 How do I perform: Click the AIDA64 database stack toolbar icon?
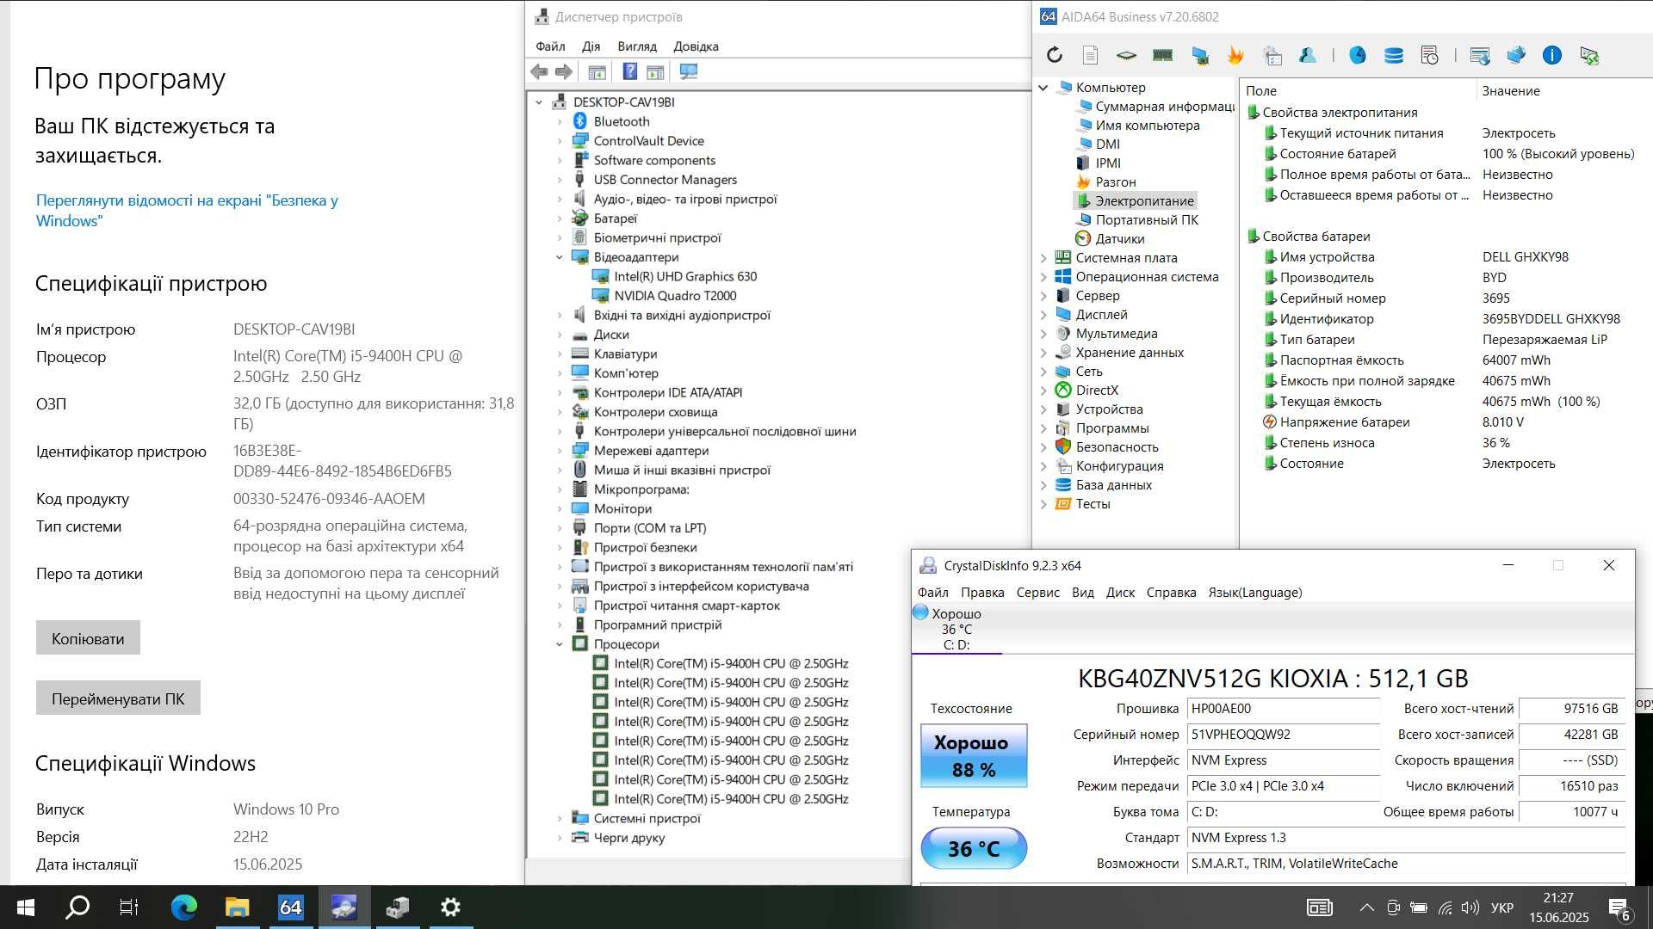click(1394, 56)
